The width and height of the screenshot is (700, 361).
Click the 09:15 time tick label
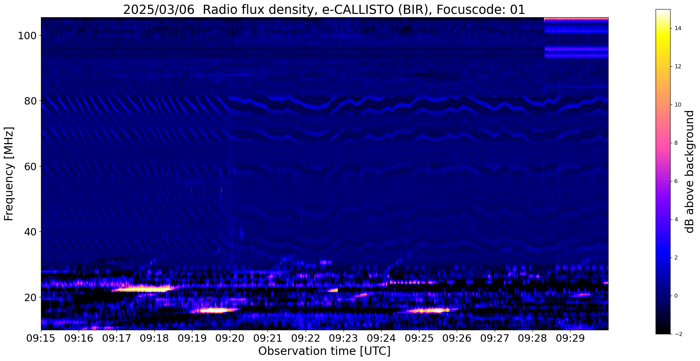pyautogui.click(x=41, y=338)
